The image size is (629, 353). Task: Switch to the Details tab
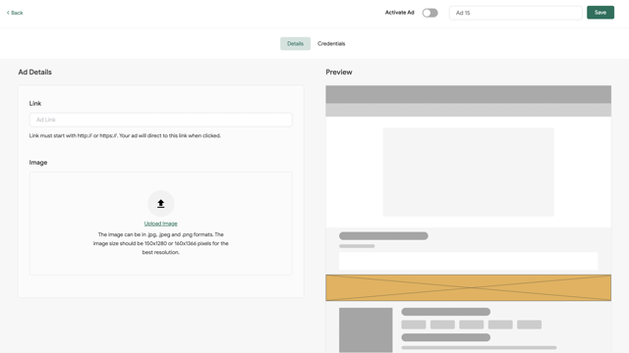[x=295, y=43]
